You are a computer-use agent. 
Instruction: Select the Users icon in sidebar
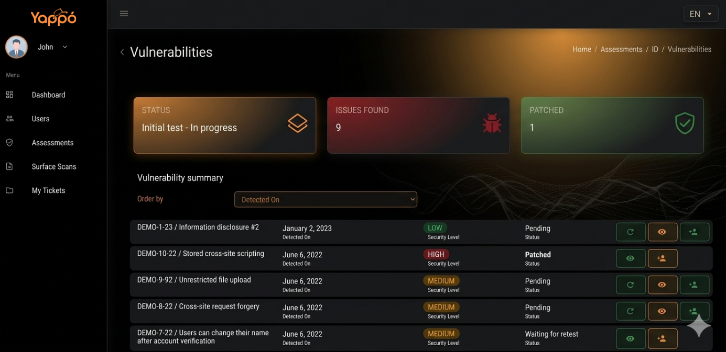click(9, 119)
